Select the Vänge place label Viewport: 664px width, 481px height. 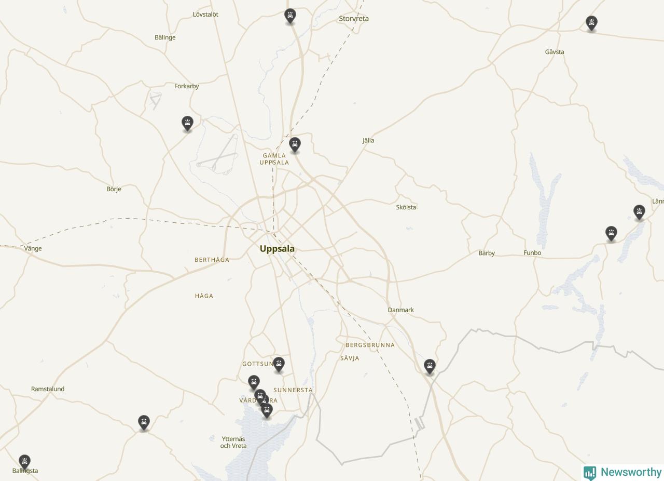pos(33,248)
